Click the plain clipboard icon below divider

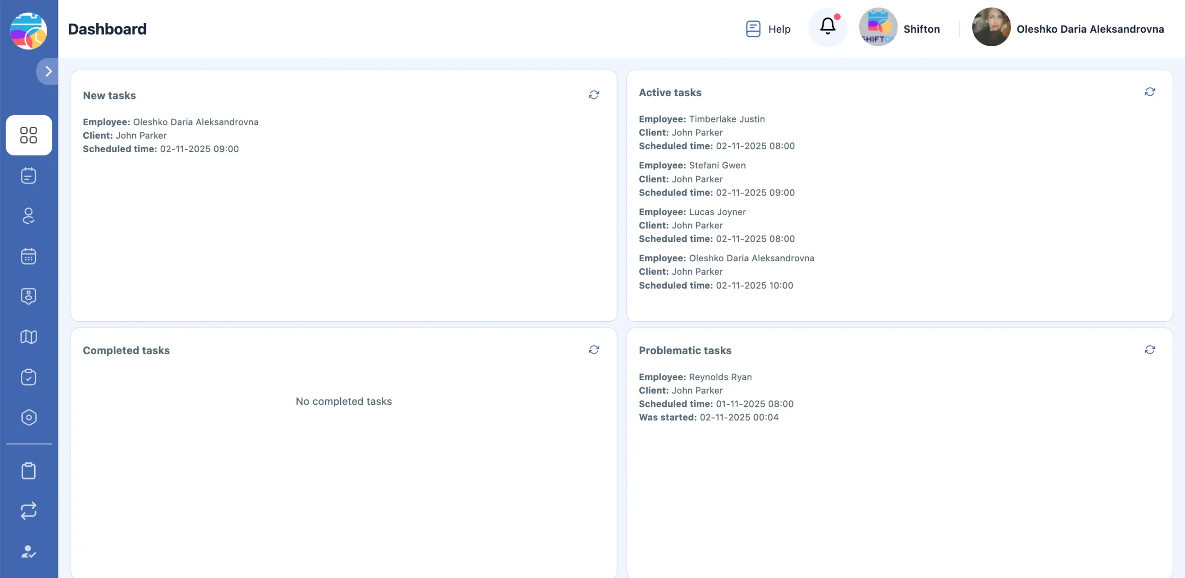(x=29, y=471)
